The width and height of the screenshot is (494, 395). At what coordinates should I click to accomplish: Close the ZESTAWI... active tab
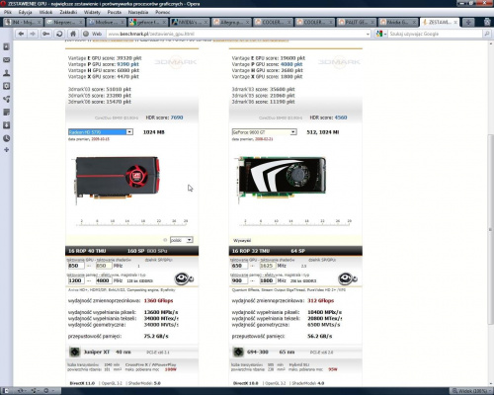(455, 23)
